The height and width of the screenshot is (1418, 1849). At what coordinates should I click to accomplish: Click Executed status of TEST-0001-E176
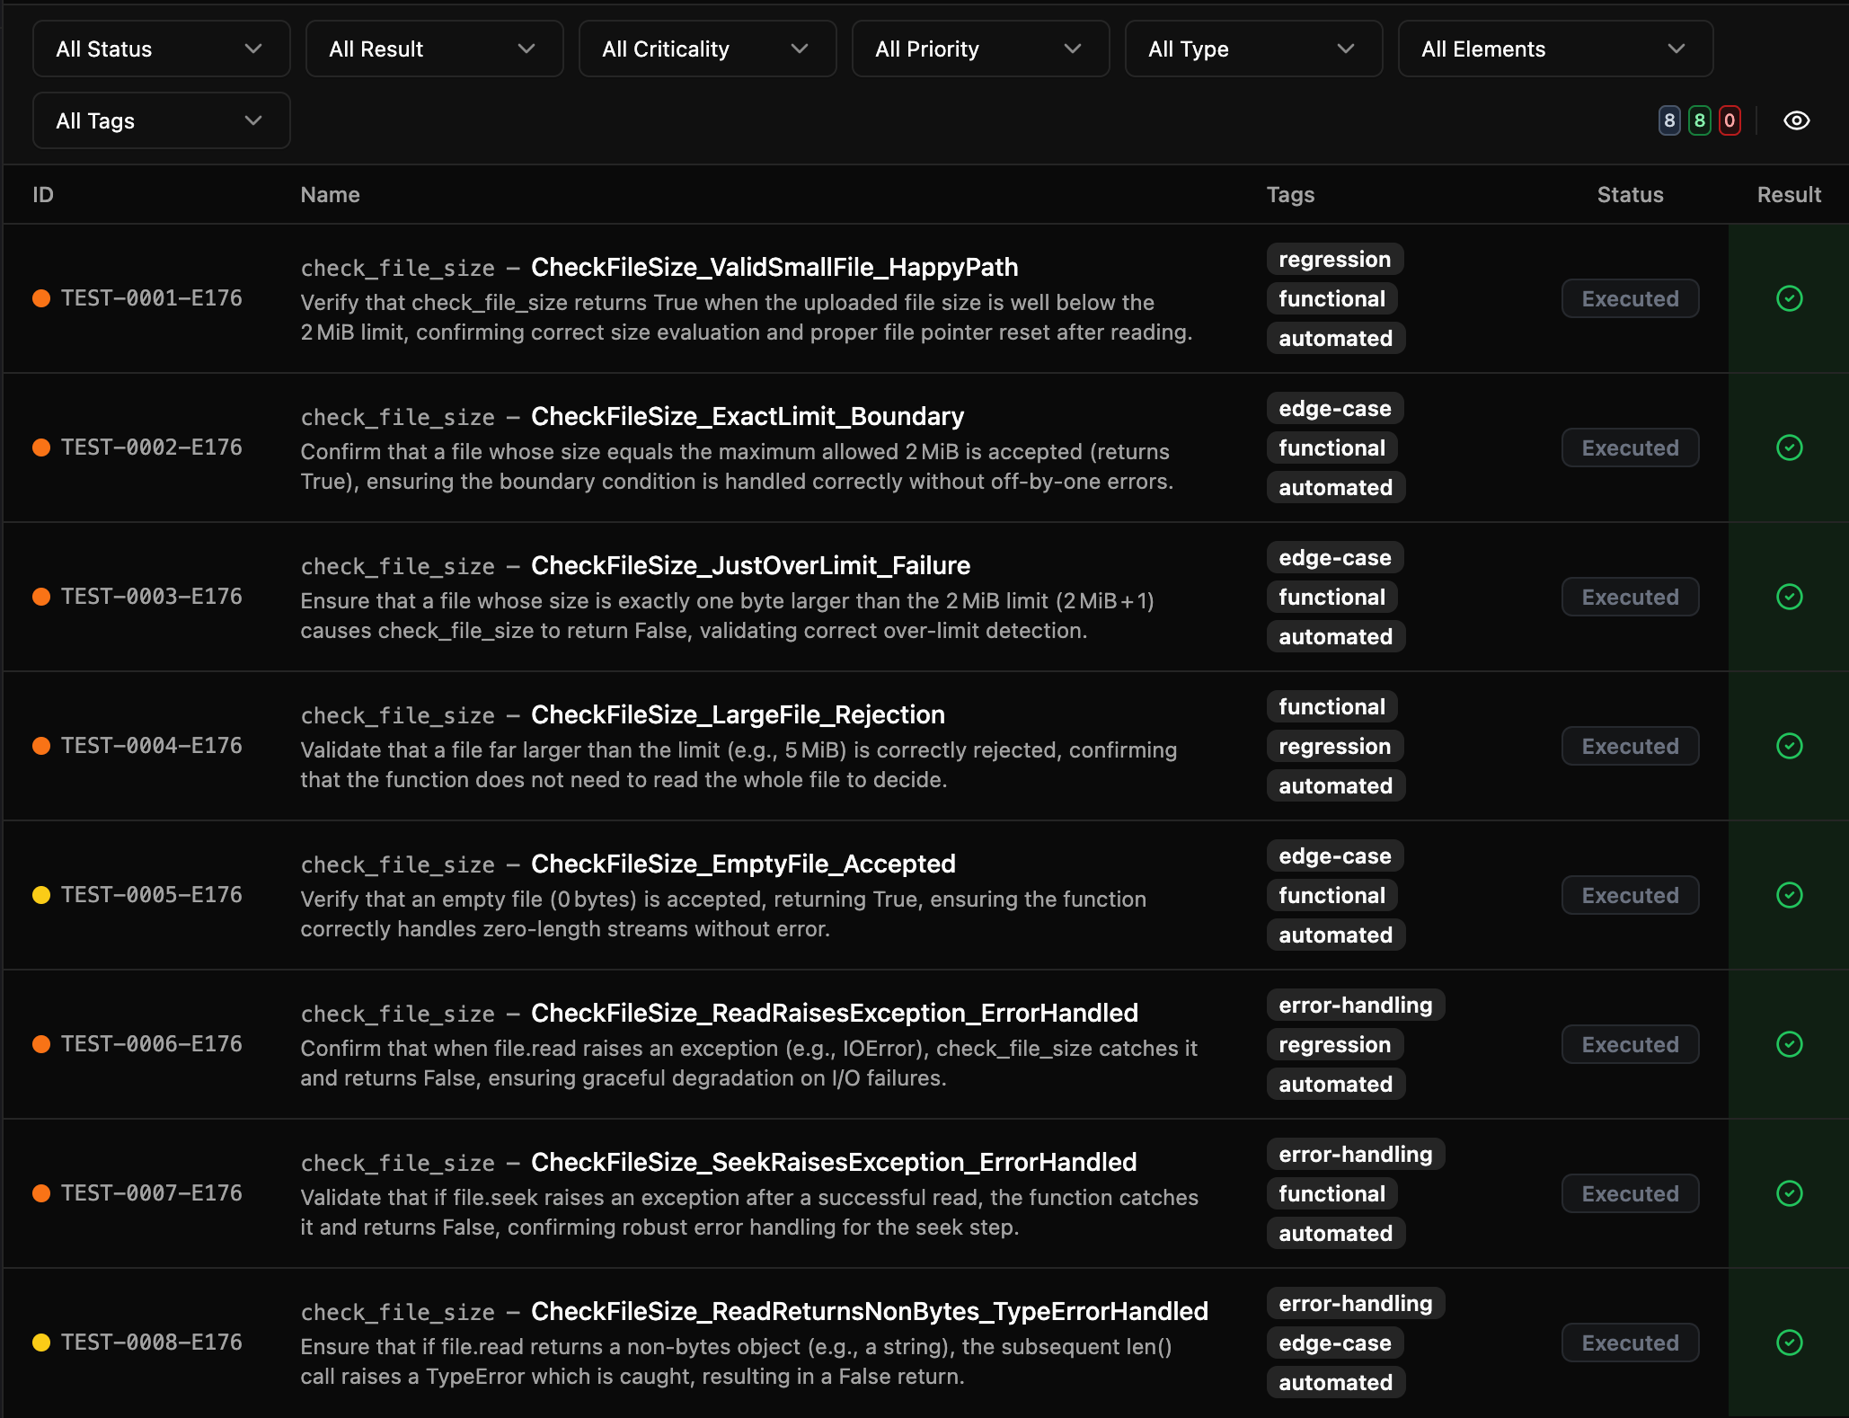(x=1630, y=298)
